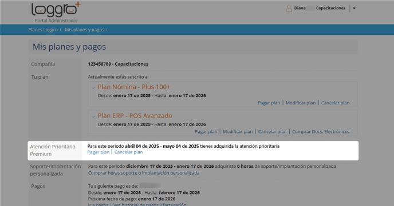The image size is (394, 206).
Task: Click the Loggro logo
Action: pyautogui.click(x=56, y=9)
